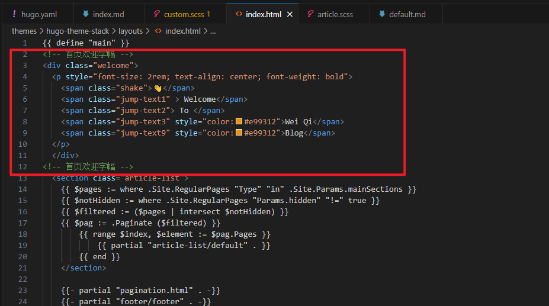Click the comment on line 12

tap(88, 167)
